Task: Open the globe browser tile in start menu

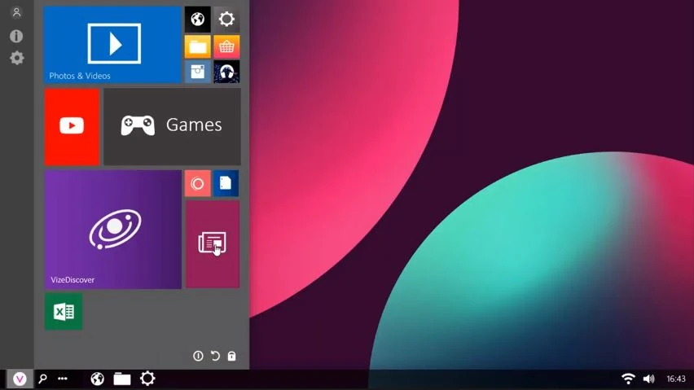Action: click(x=197, y=19)
